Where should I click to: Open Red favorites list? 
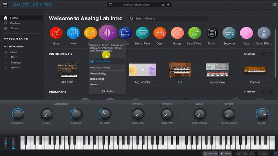pyautogui.click(x=13, y=57)
